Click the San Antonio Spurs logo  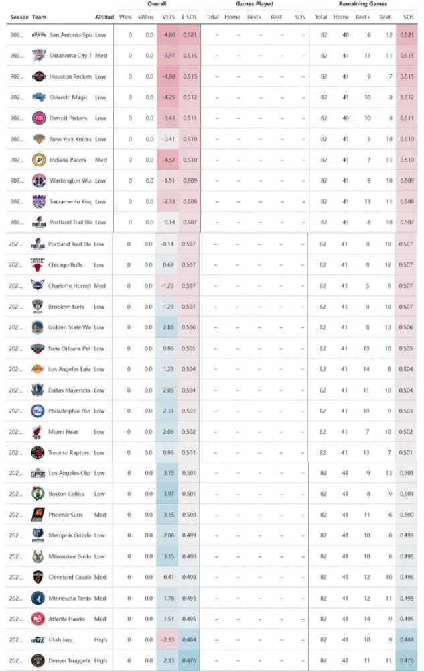(39, 35)
